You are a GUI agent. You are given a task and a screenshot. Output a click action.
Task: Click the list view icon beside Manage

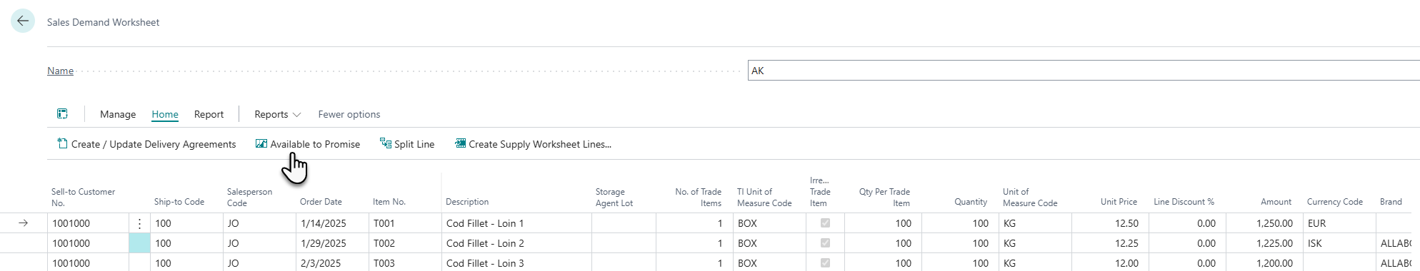(x=62, y=114)
